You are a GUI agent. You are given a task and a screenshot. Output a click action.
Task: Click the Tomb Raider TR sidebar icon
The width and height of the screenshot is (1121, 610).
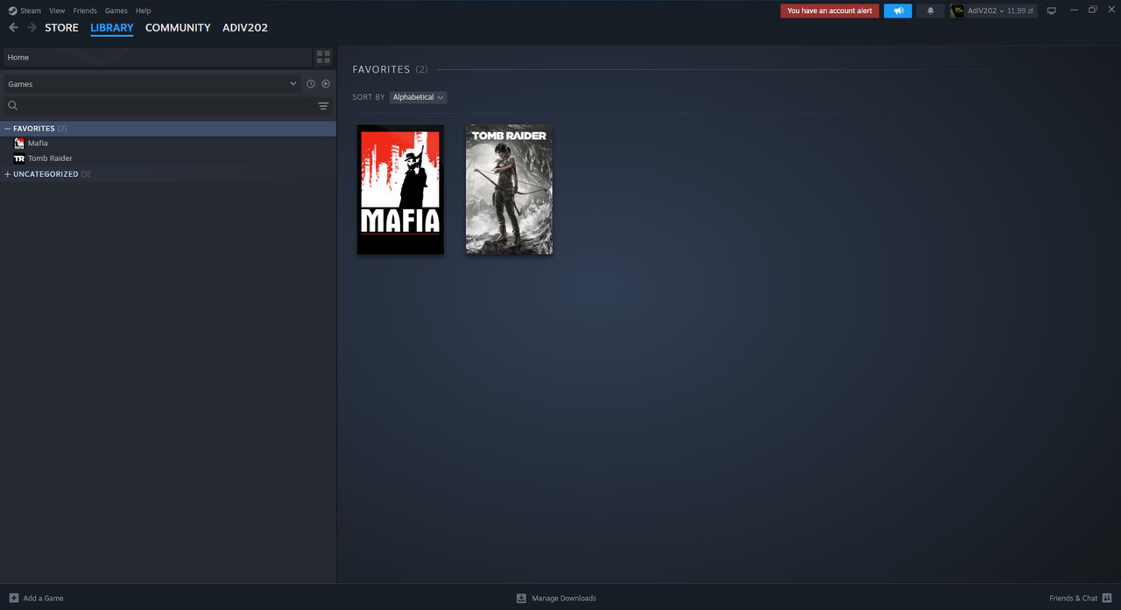pos(19,158)
